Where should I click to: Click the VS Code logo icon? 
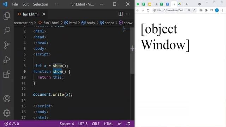[5, 4]
